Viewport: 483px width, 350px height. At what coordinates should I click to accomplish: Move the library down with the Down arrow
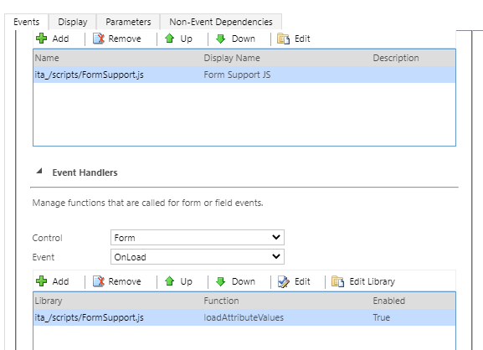[236, 39]
